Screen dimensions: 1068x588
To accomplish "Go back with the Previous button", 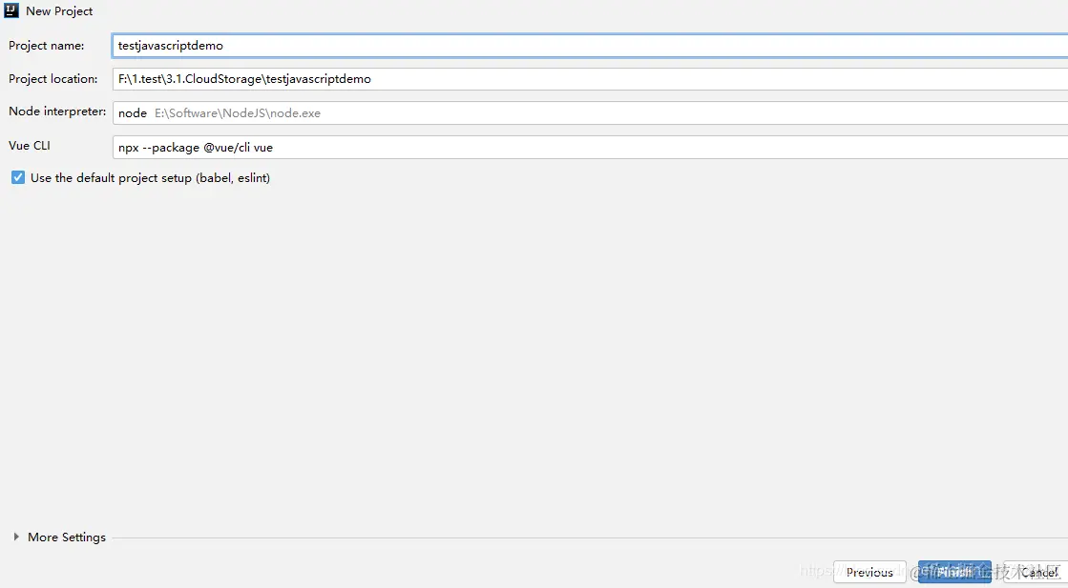I will click(x=869, y=573).
